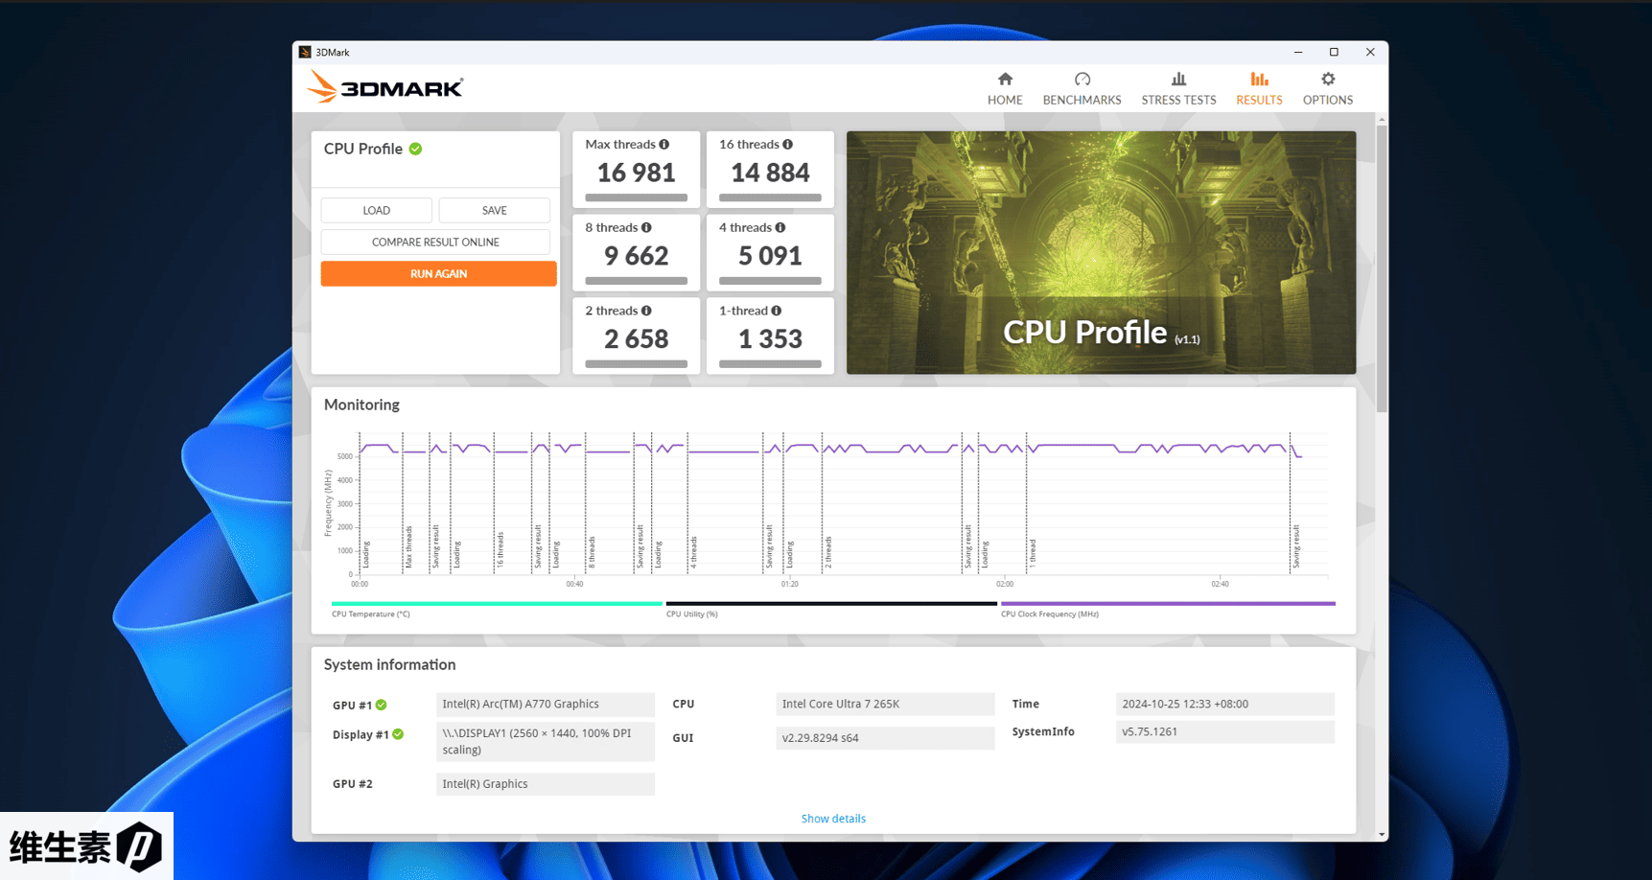Expand system info with Show details
This screenshot has width=1652, height=880.
point(833,819)
